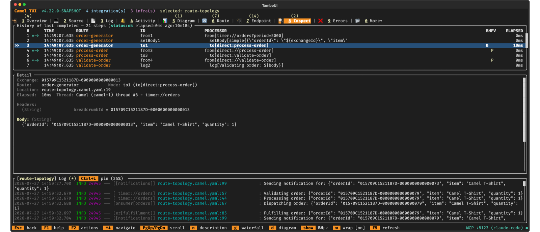
Task: Click the magnifier icon before Inspect tab
Action: click(280, 21)
